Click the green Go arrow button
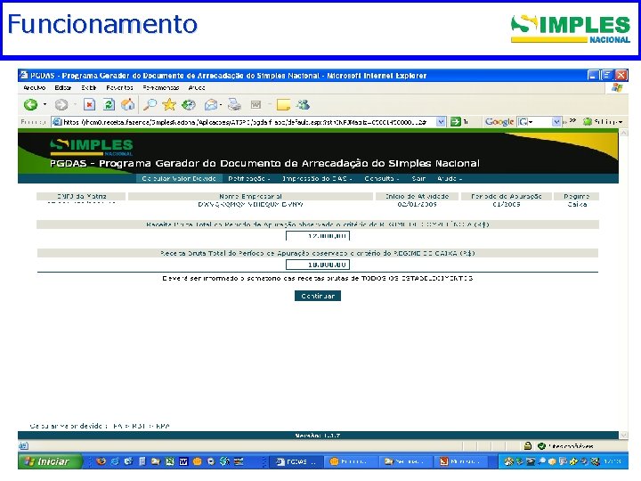This screenshot has width=641, height=481. tap(456, 121)
